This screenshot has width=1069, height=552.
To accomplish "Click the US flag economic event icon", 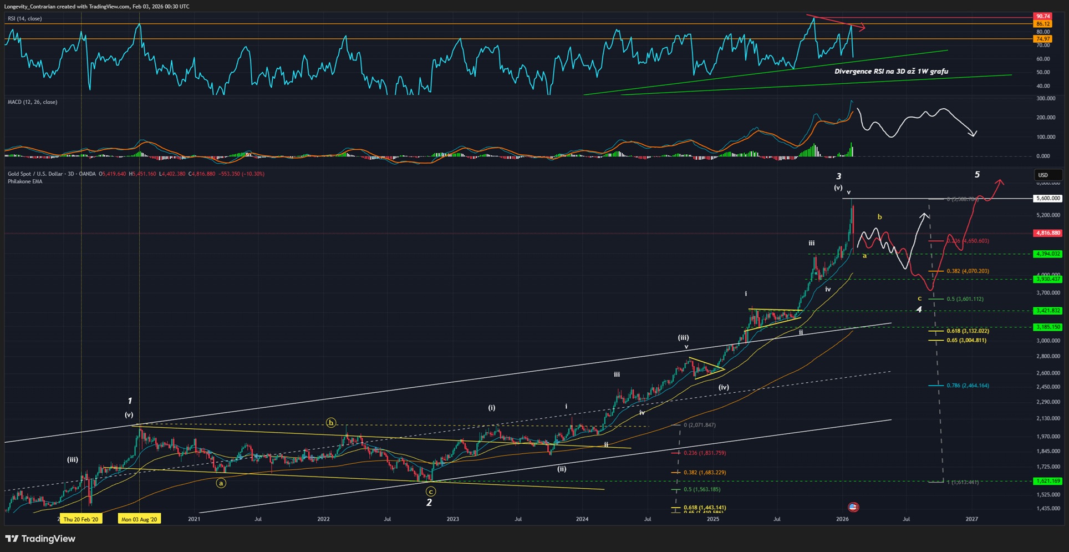I will pyautogui.click(x=853, y=507).
